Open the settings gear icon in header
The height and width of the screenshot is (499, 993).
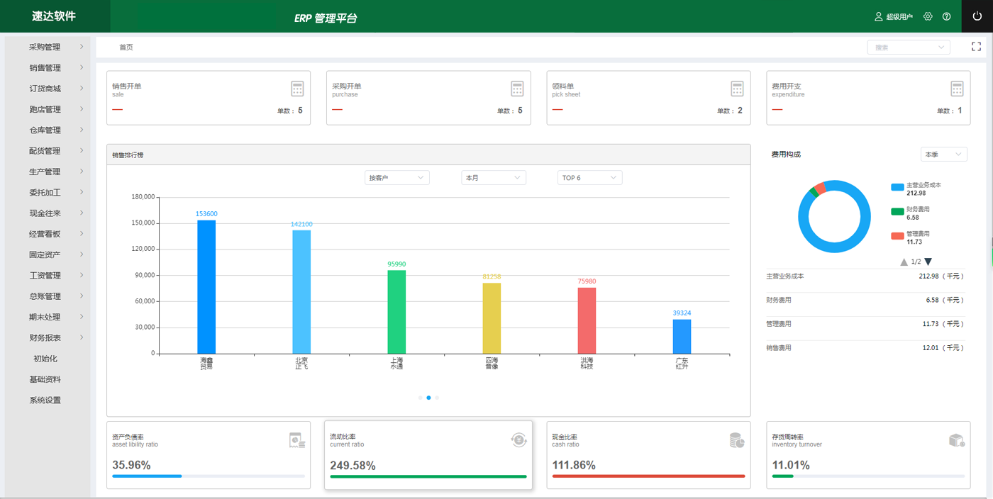928,16
